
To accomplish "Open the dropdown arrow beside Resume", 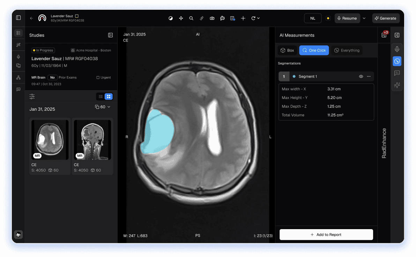I will 364,18.
